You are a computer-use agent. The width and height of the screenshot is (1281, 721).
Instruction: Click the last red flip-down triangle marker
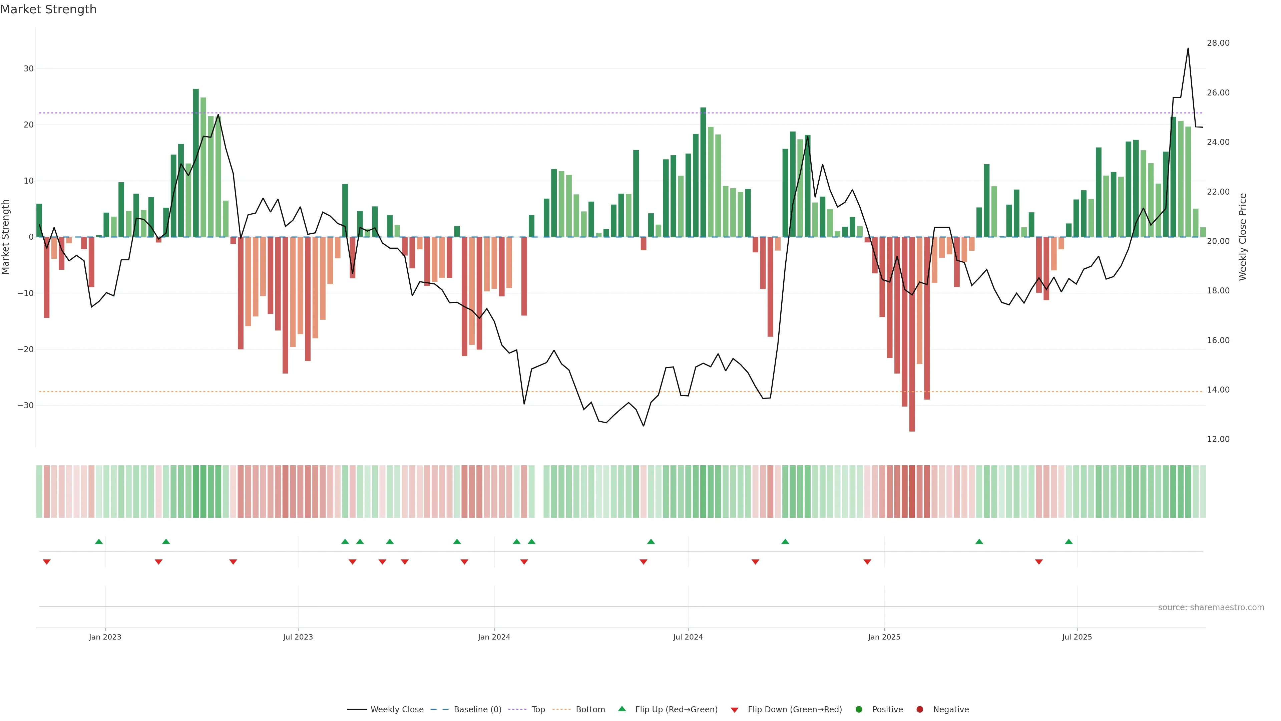point(1039,562)
